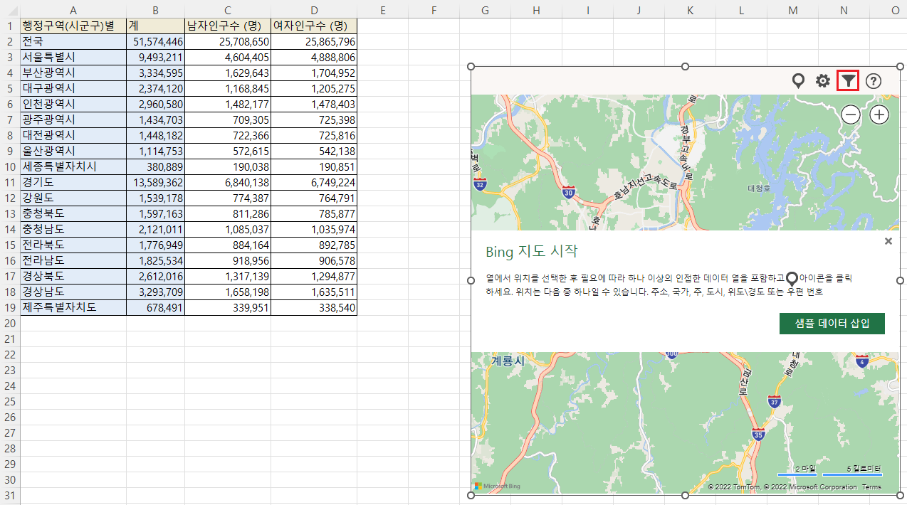Select cell 충청남도
Screen dimensions: 907x505
pos(73,230)
